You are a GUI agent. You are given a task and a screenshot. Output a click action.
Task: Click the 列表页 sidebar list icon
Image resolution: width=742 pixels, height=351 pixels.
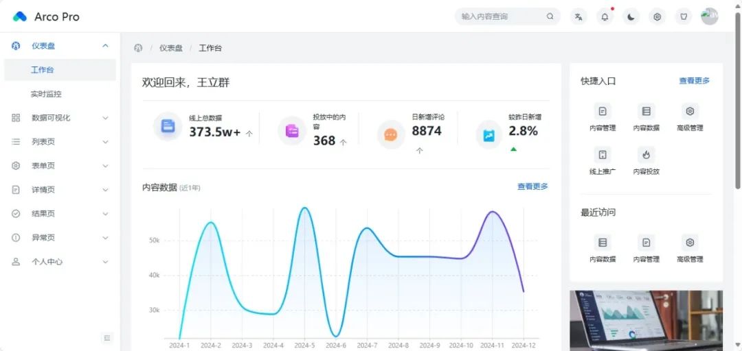[16, 142]
